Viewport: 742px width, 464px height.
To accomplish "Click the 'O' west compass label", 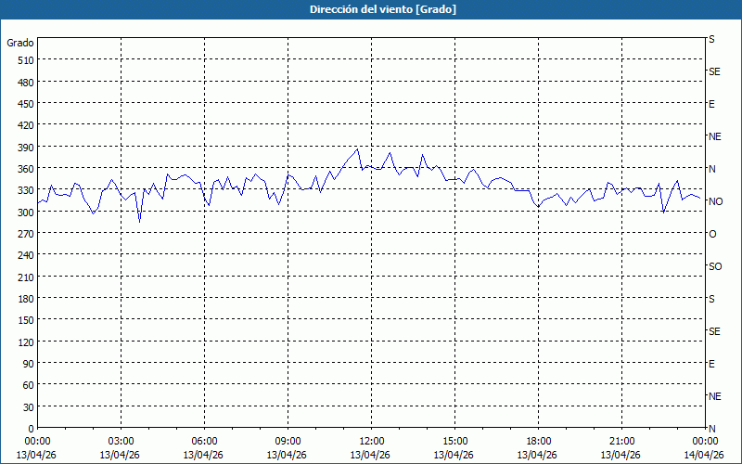I will tap(712, 234).
